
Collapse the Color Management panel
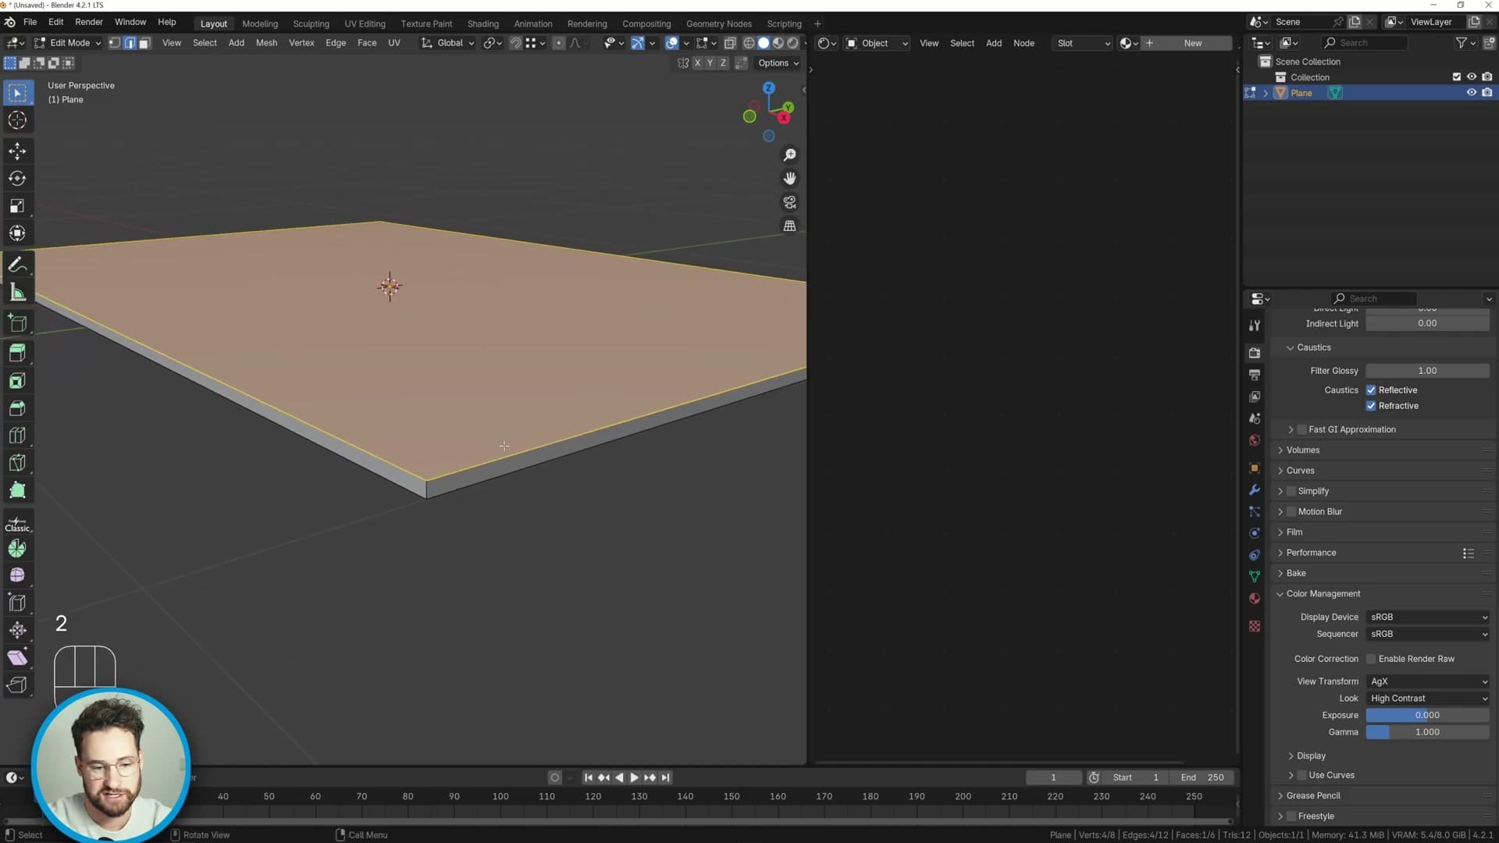point(1323,594)
